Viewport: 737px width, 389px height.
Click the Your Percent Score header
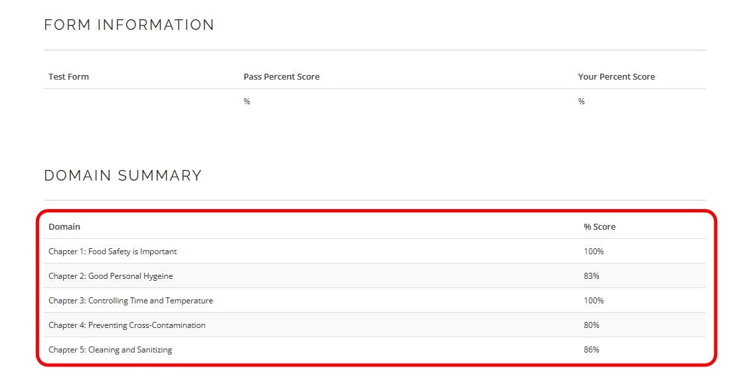coord(616,77)
